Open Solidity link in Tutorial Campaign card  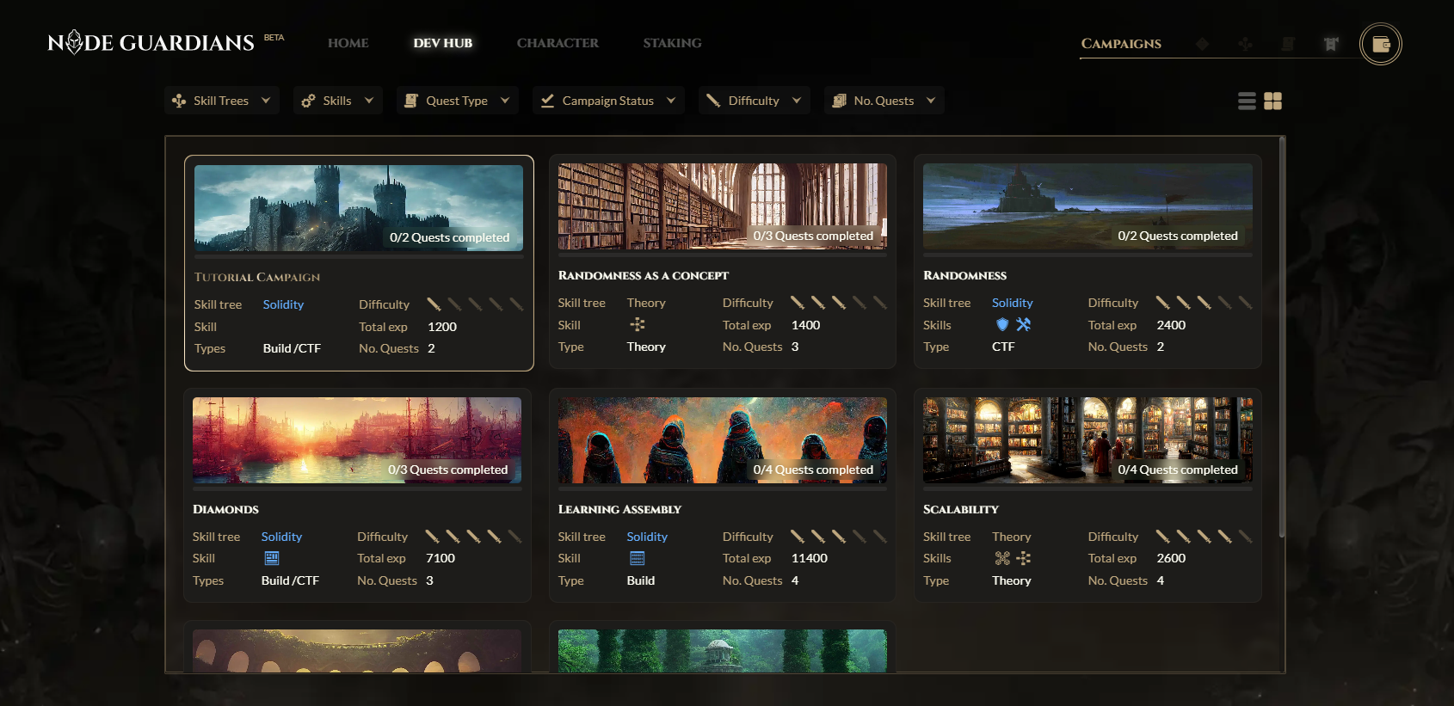click(283, 304)
